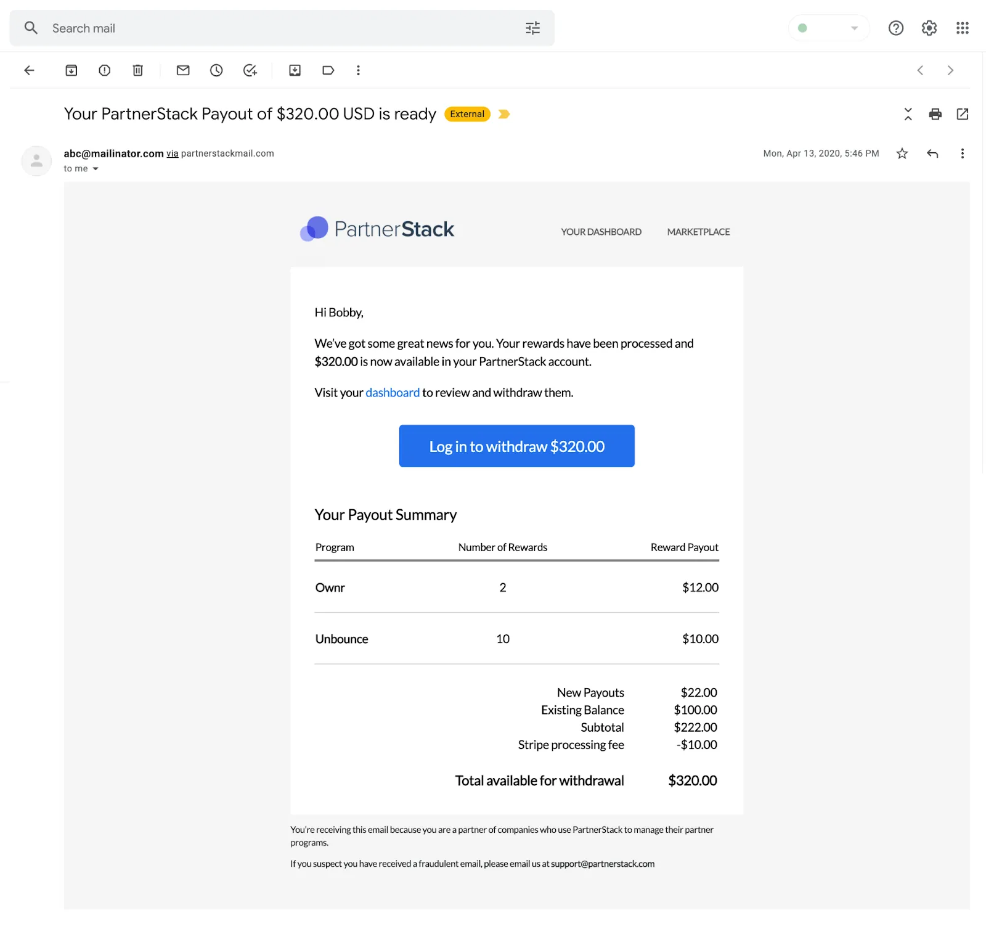Click the $10.00 Unbounce payout
Viewport: 986px width, 926px height.
(x=700, y=639)
